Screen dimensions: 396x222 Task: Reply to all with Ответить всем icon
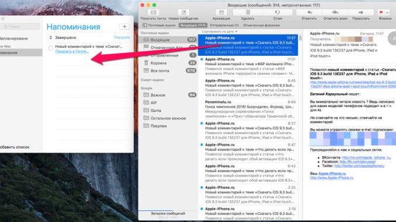click(335, 12)
